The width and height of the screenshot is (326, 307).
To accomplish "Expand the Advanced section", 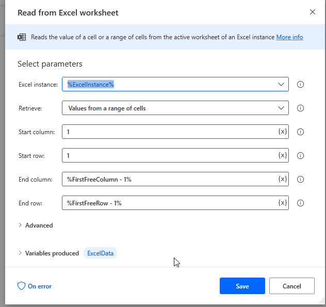I will tap(36, 225).
